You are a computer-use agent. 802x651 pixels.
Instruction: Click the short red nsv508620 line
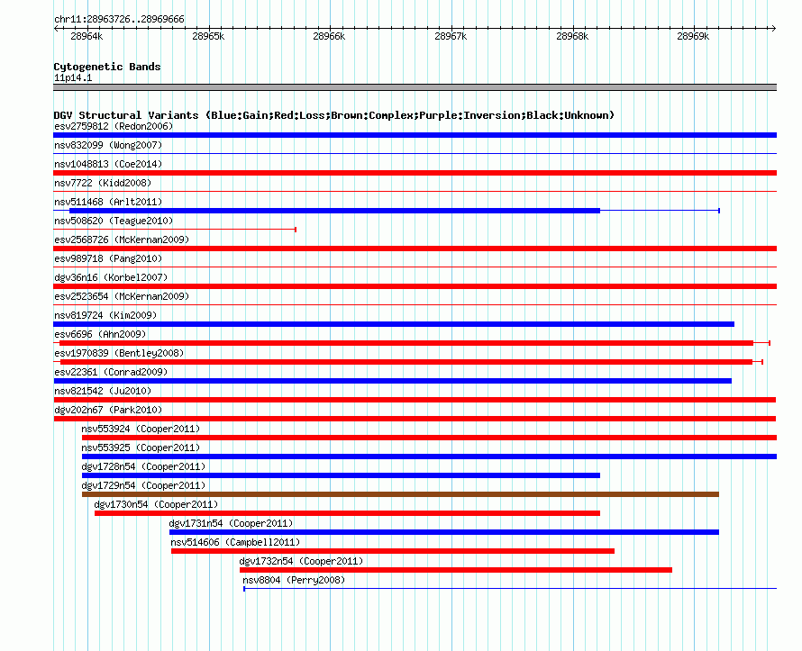[175, 230]
